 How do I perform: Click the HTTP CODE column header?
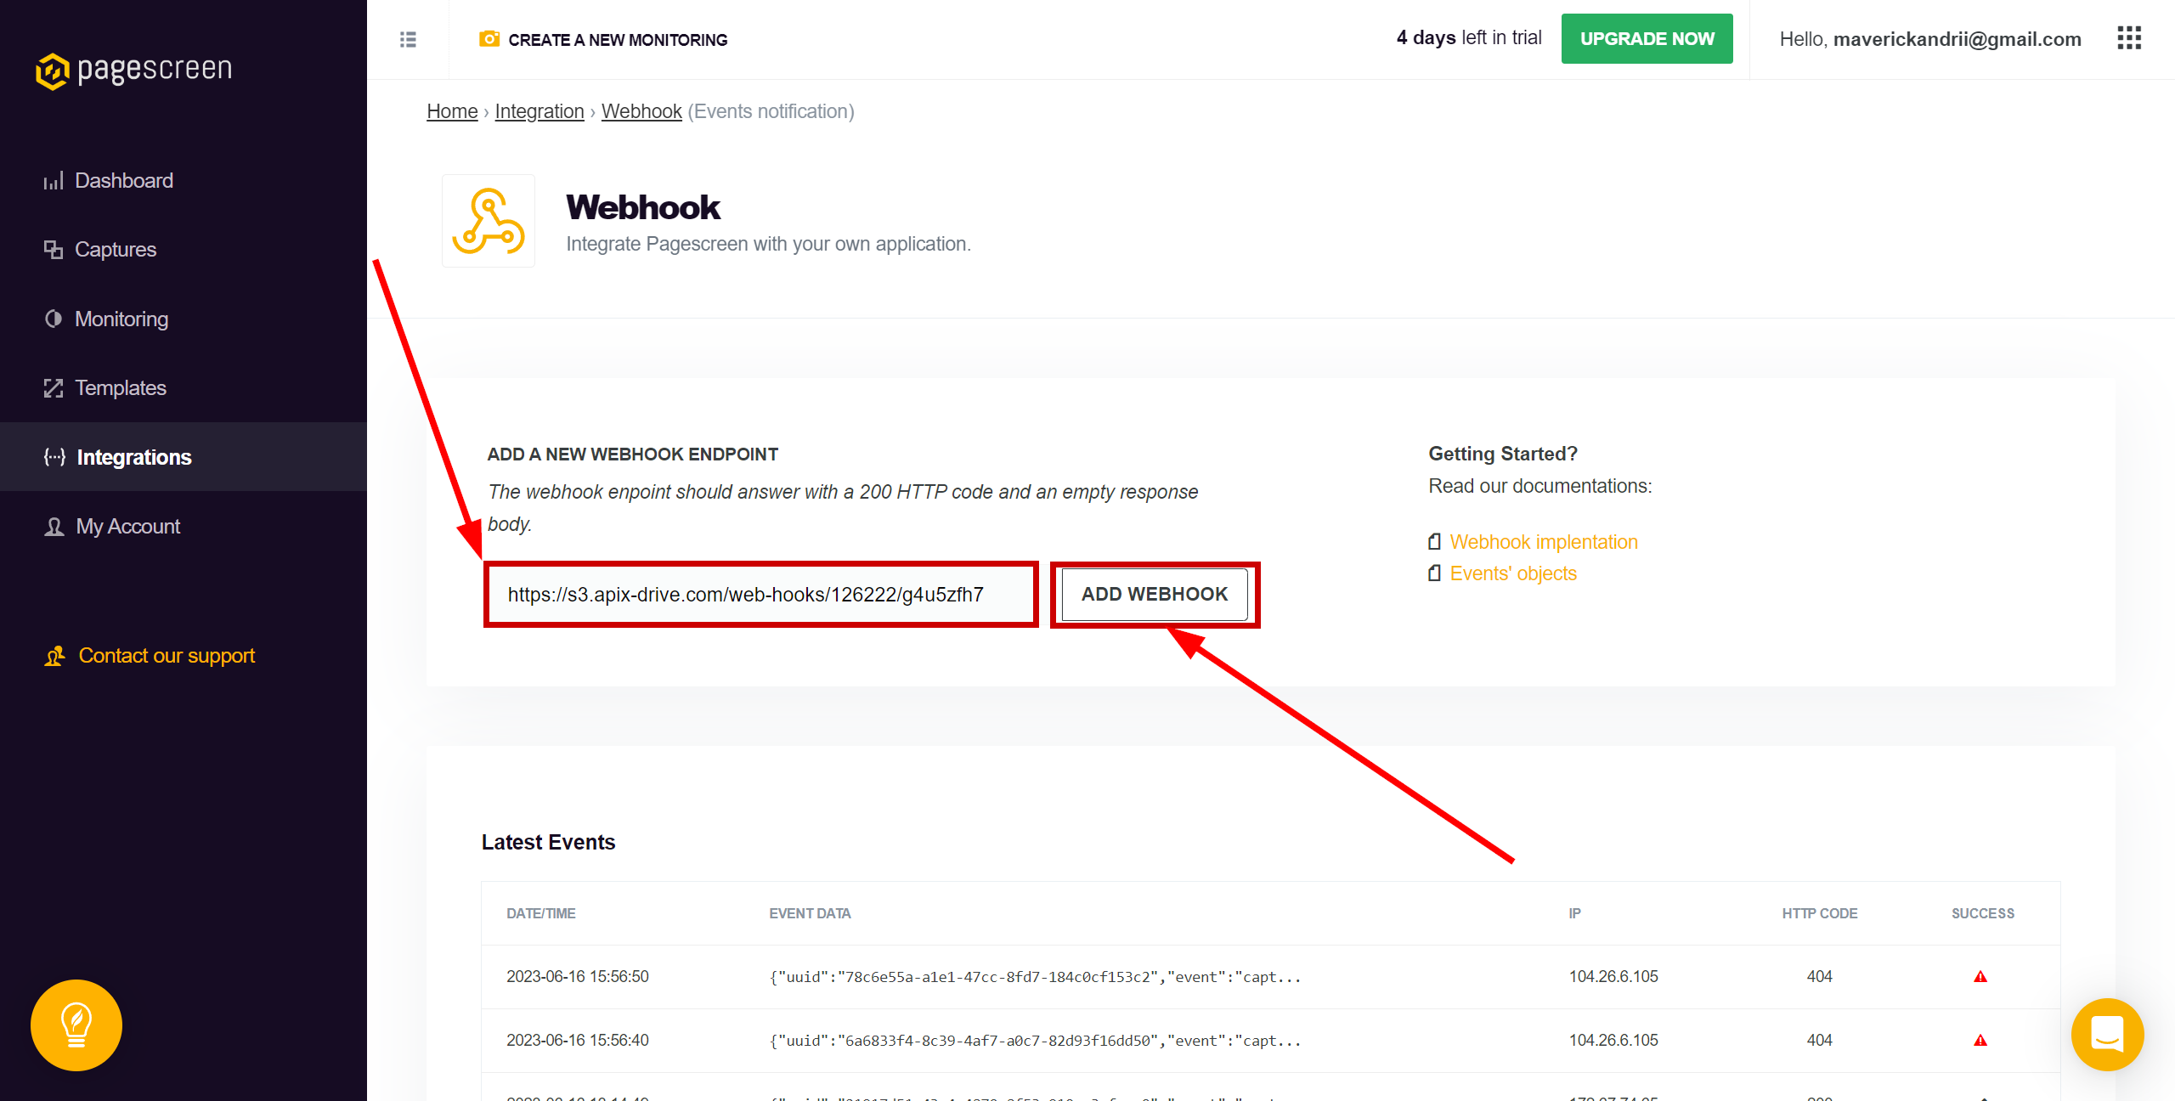point(1819,913)
